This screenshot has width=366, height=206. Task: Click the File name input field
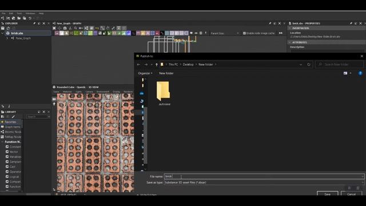pos(264,176)
